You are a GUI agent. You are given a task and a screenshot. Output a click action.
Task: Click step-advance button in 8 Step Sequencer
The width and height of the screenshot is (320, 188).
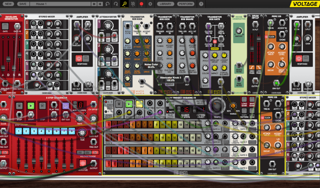(x=43, y=106)
